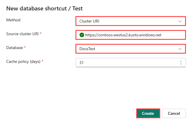Open the Method dropdown showing Cluster URI

131,21
